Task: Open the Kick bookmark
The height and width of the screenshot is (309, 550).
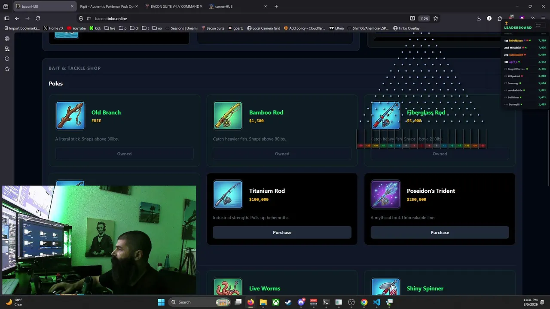Action: click(x=95, y=28)
